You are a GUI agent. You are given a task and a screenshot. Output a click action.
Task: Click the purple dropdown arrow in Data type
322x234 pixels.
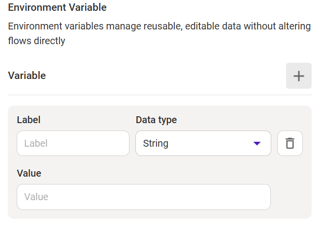coord(257,144)
